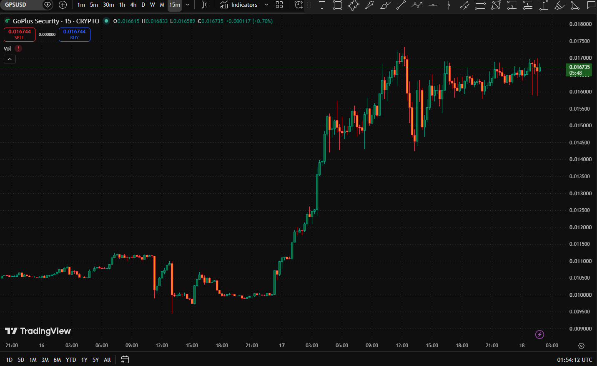Select the Polyline path tool
Image resolution: width=597 pixels, height=366 pixels.
[417, 5]
